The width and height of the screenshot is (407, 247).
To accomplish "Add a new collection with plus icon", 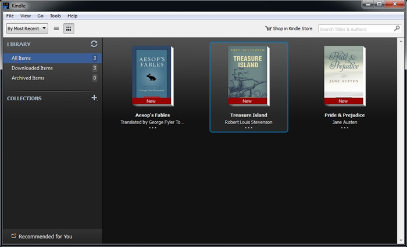I will tap(94, 97).
